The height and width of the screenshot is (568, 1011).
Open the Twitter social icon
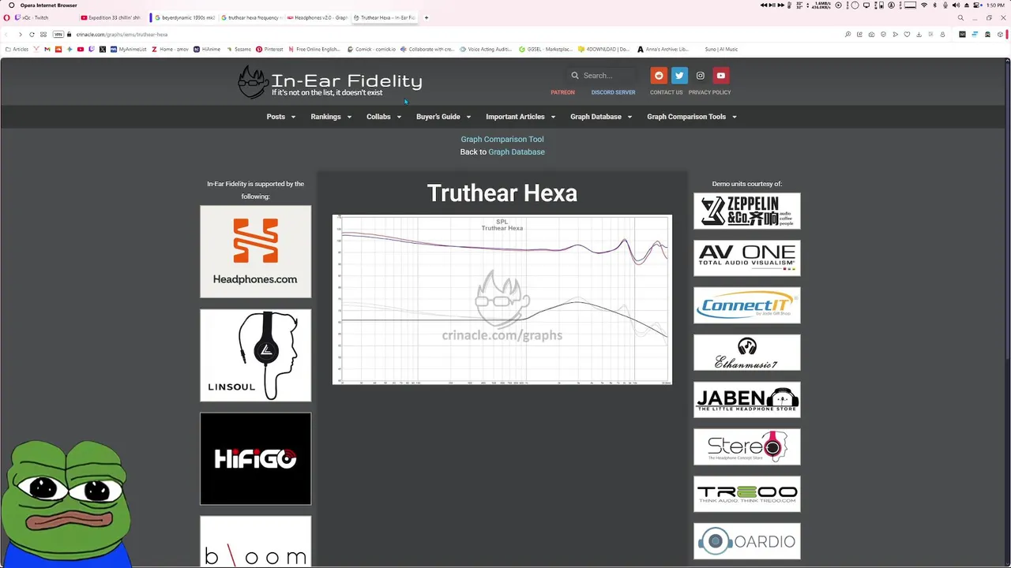click(x=679, y=76)
